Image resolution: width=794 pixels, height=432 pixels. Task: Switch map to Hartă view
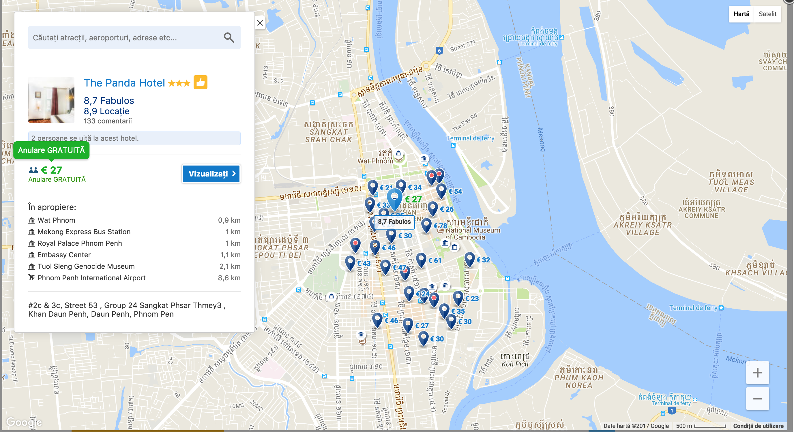pyautogui.click(x=741, y=14)
